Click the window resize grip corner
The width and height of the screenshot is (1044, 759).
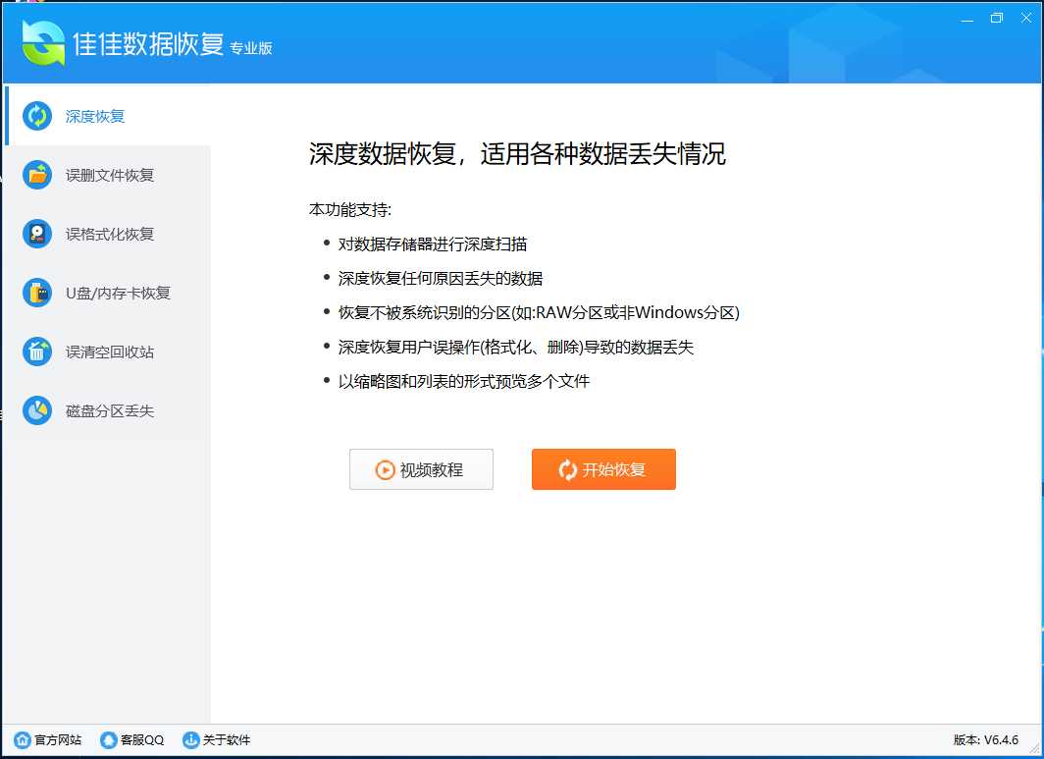tap(1034, 749)
